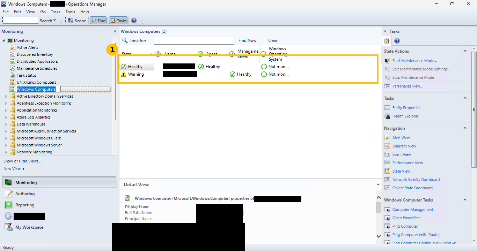The width and height of the screenshot is (477, 251).
Task: Open Health Explorer task icon
Action: (387, 116)
